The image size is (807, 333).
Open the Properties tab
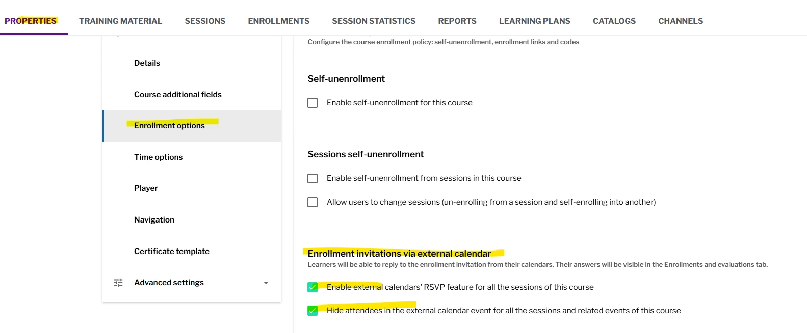coord(31,21)
